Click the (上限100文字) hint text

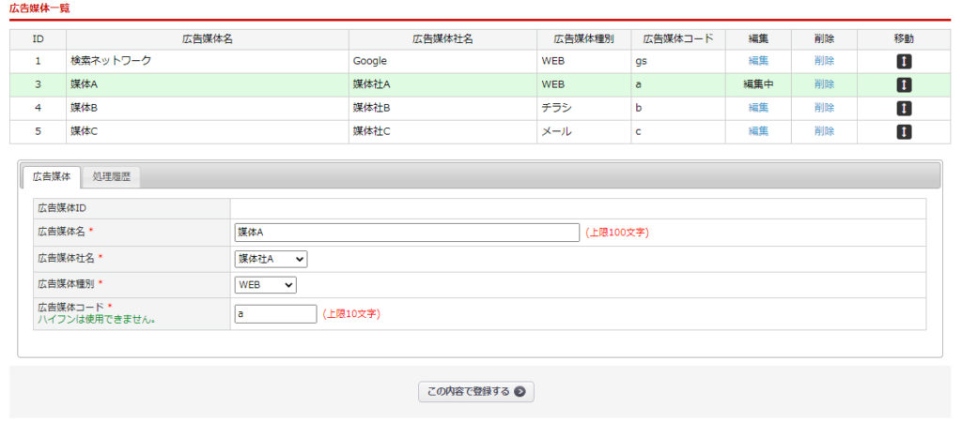(x=616, y=233)
